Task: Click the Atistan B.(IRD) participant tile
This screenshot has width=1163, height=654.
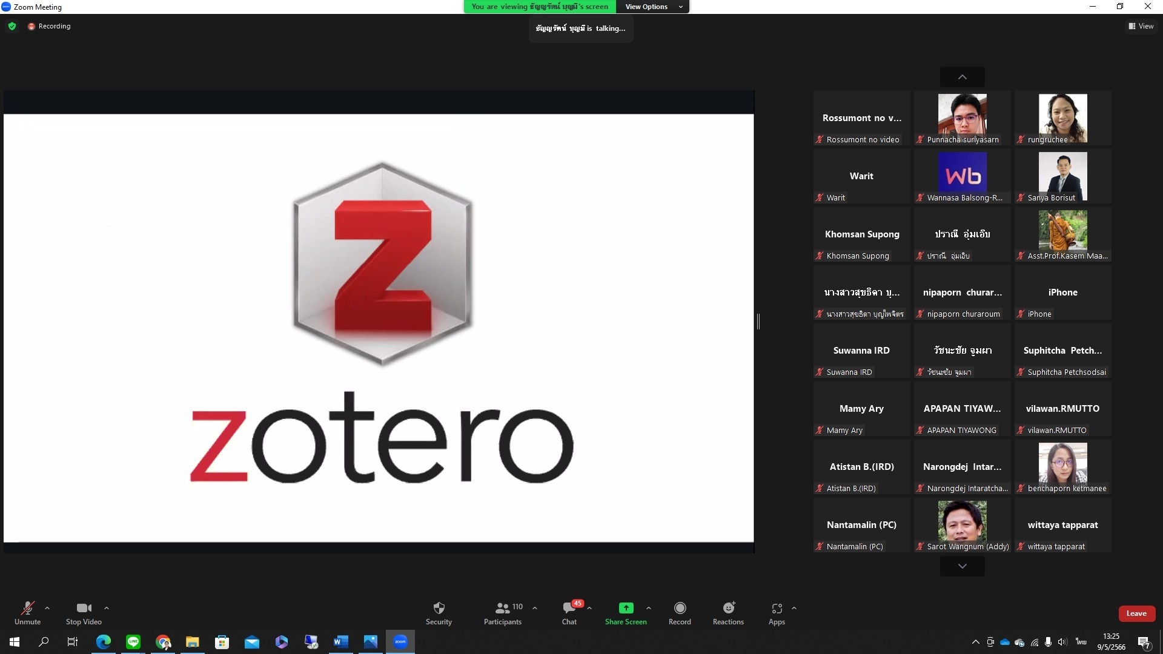Action: pyautogui.click(x=861, y=467)
